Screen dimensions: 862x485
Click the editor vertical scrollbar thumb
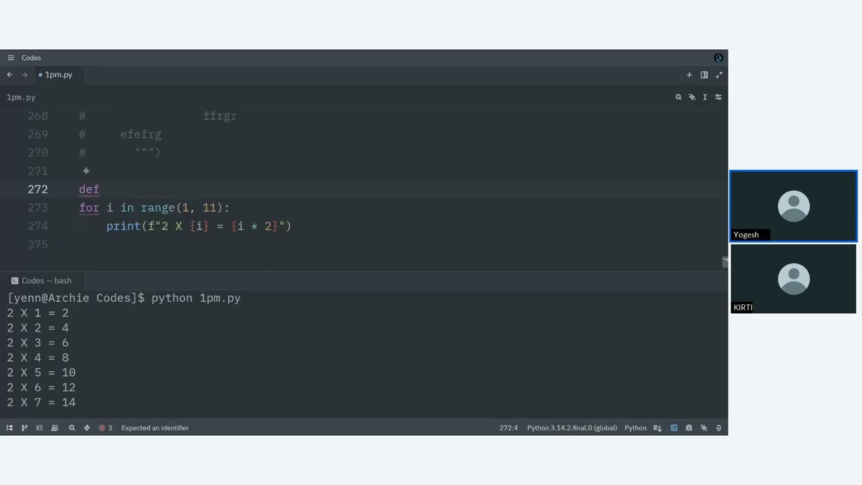point(725,262)
